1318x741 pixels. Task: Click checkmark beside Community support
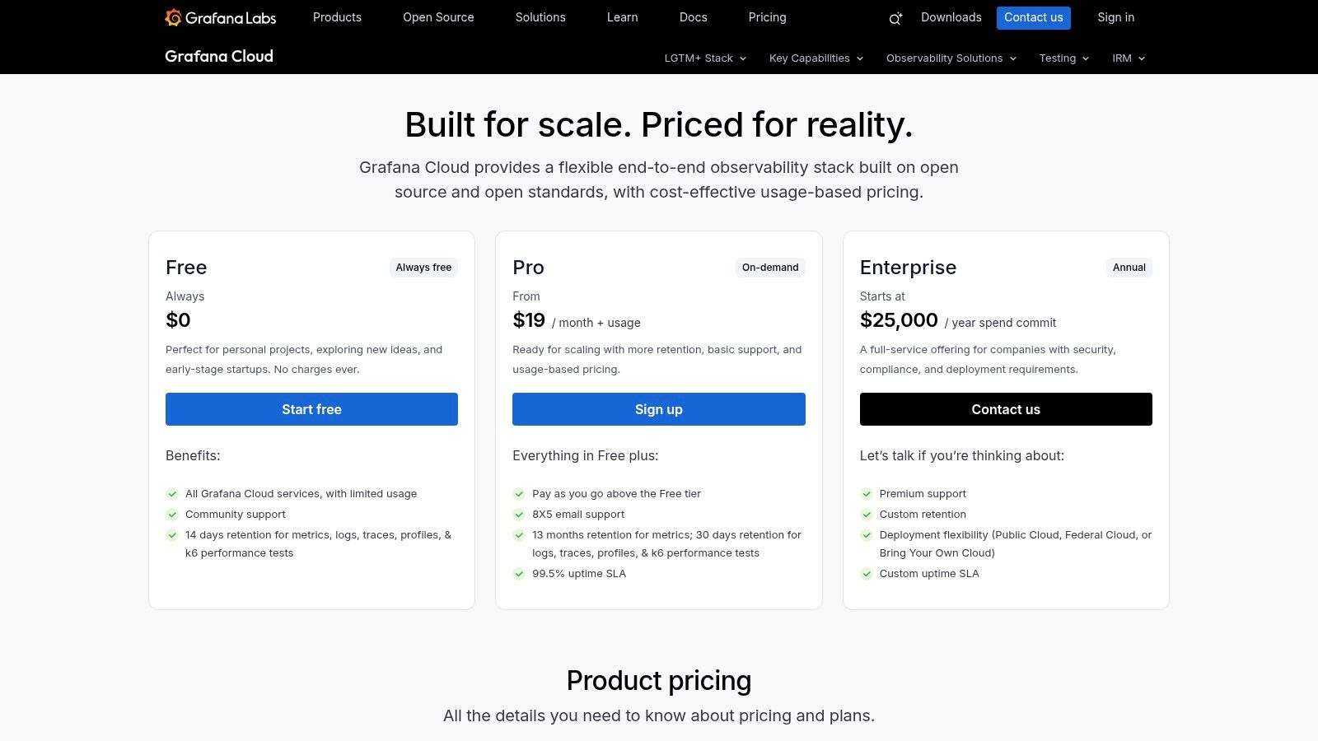coord(172,515)
